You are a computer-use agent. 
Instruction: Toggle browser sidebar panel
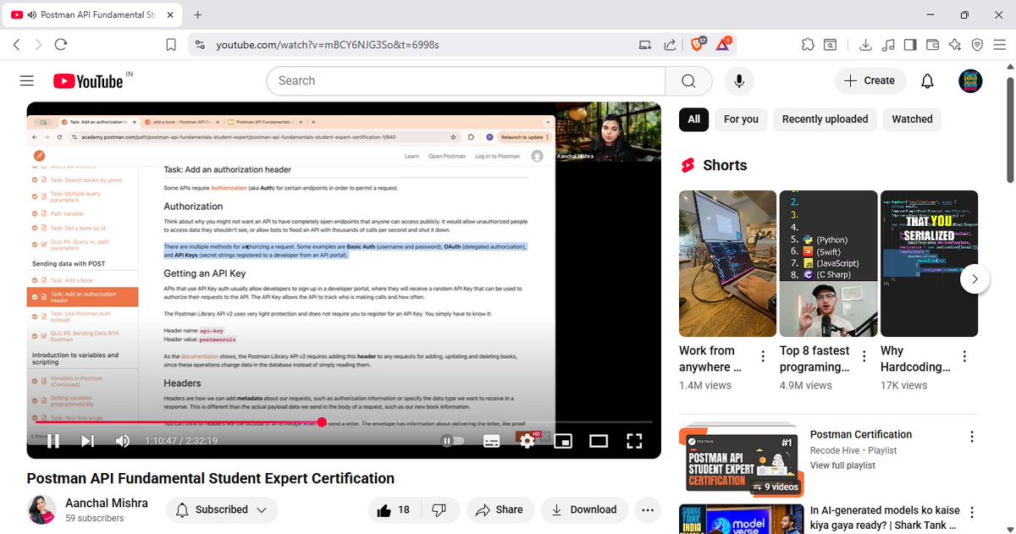(910, 45)
